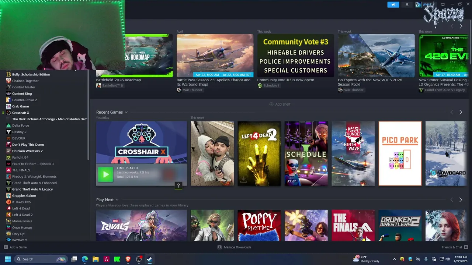
Task: Show hidden tray icons chevron
Action: click(x=394, y=259)
